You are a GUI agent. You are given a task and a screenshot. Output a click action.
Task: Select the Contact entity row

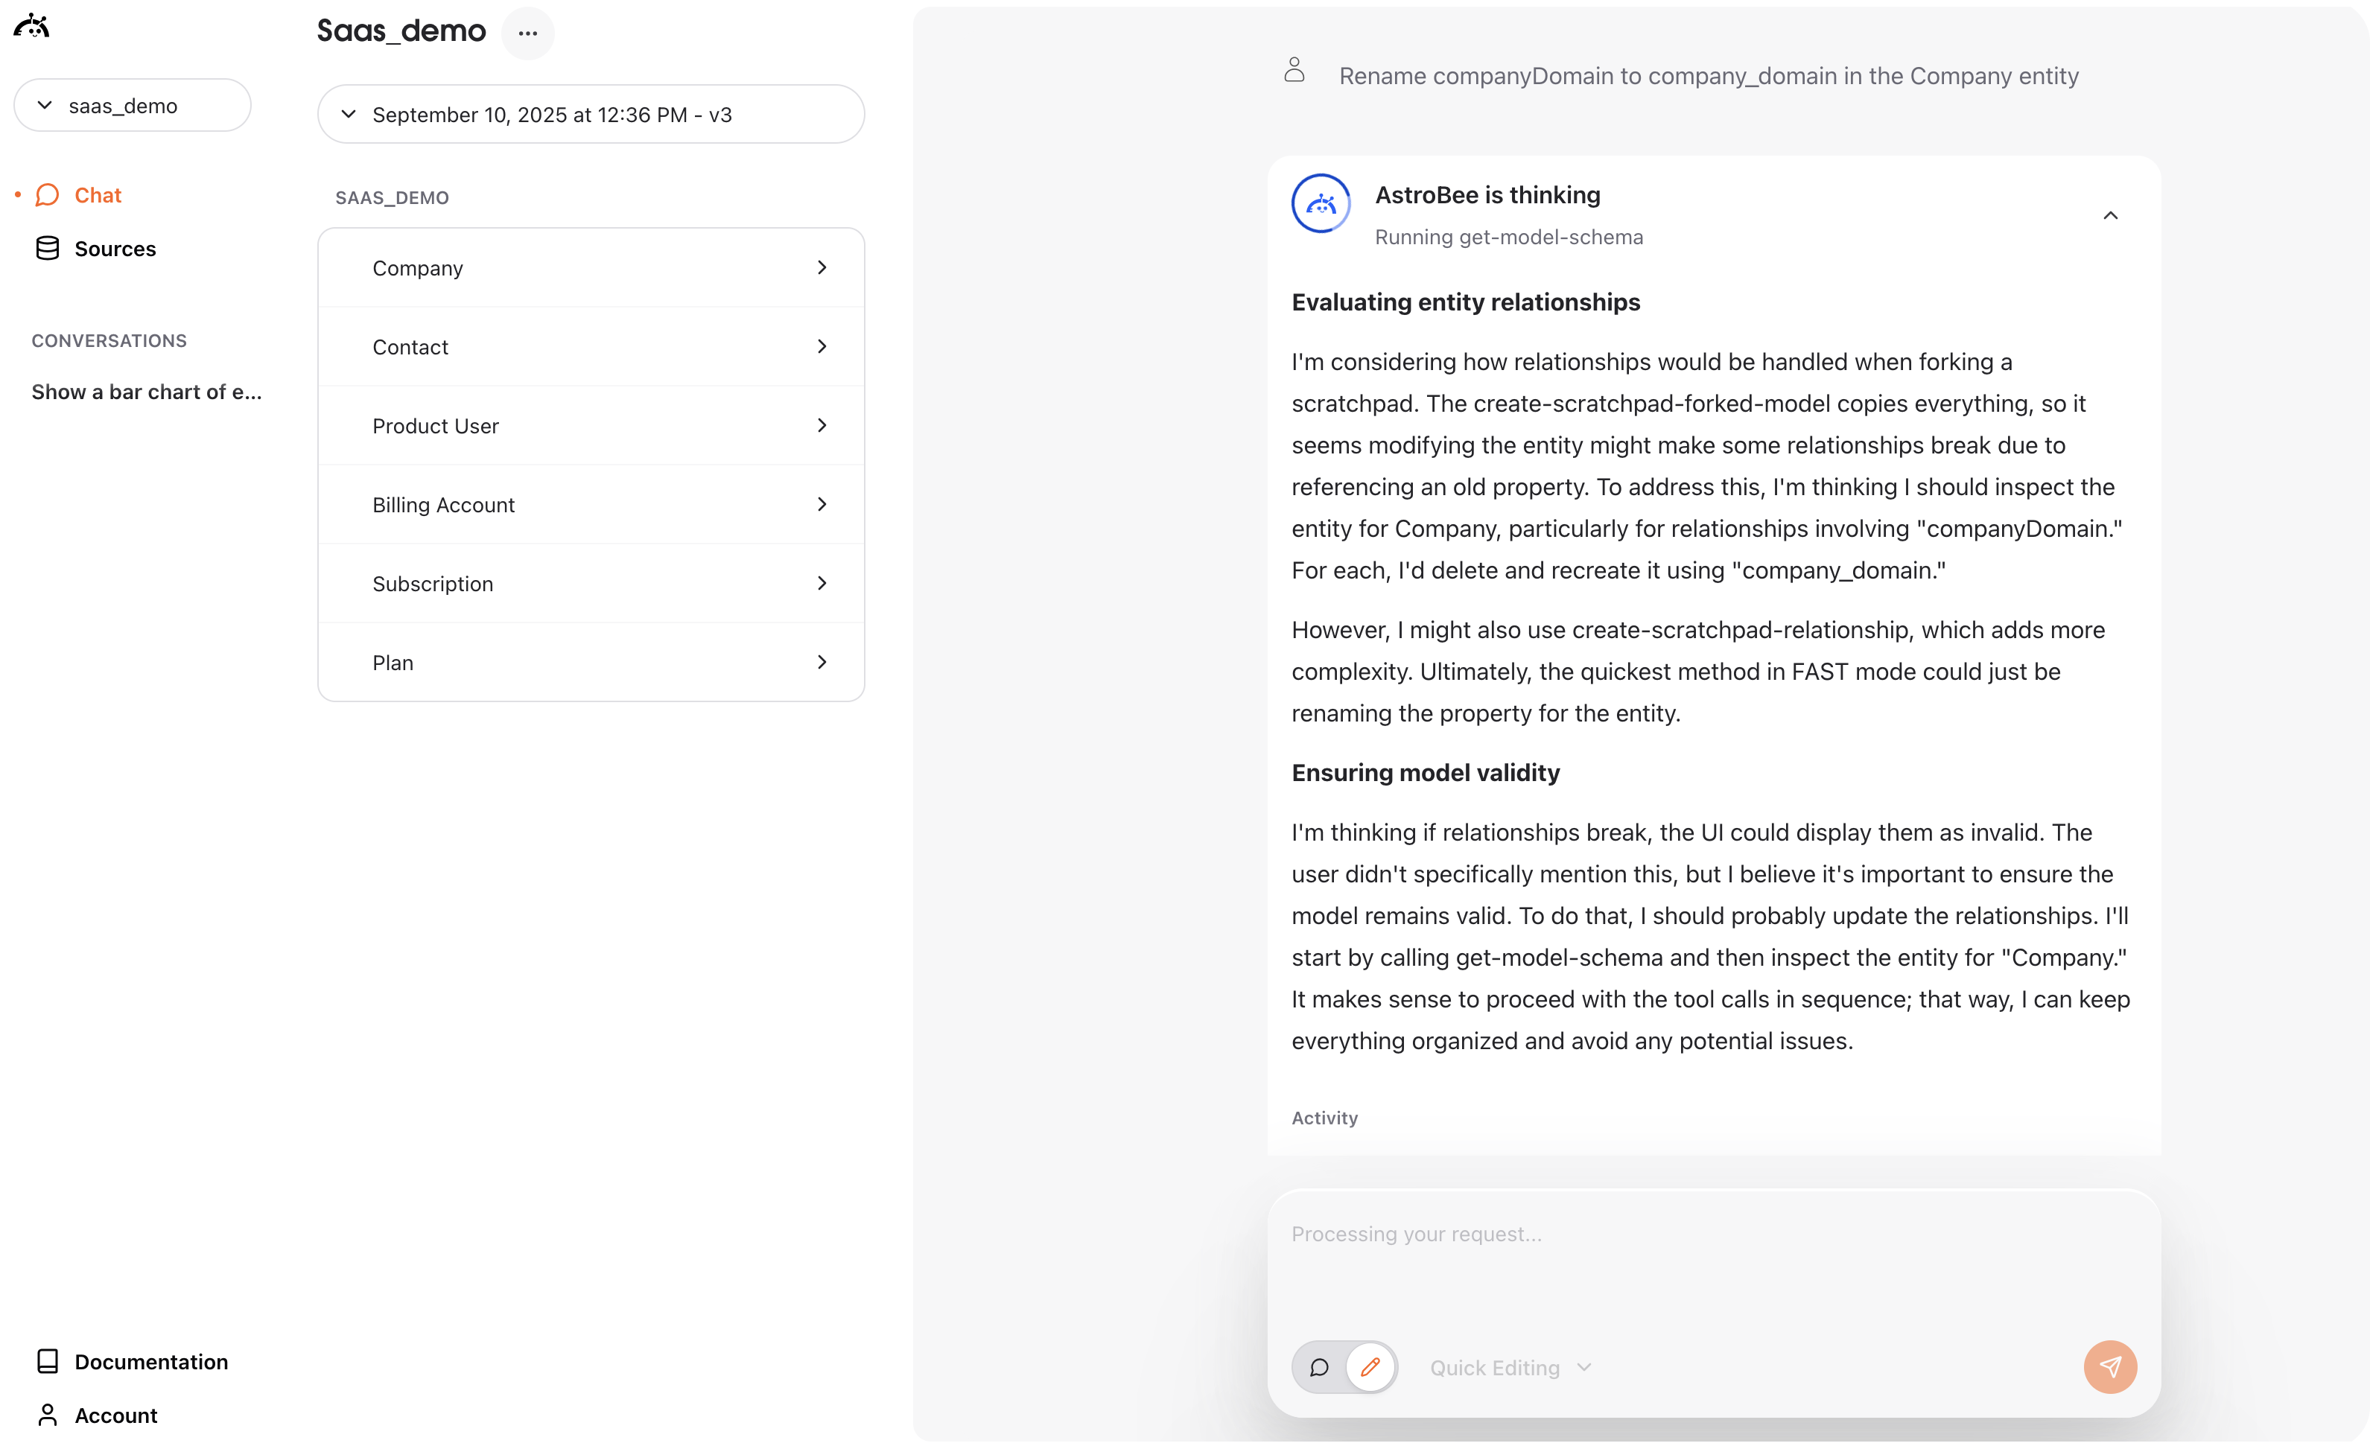[x=591, y=346]
